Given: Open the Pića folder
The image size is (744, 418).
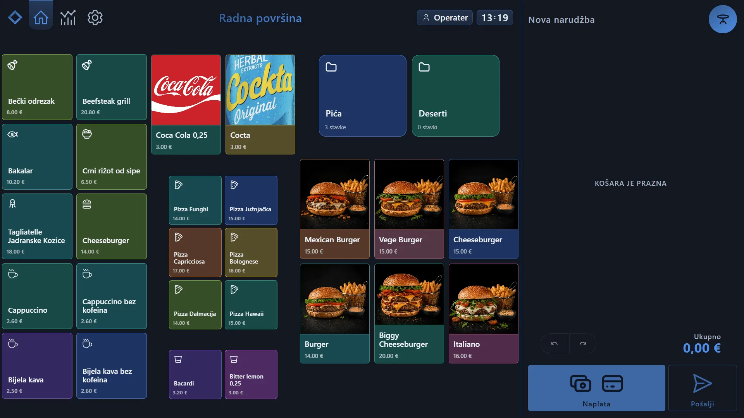Looking at the screenshot, I should (x=363, y=96).
